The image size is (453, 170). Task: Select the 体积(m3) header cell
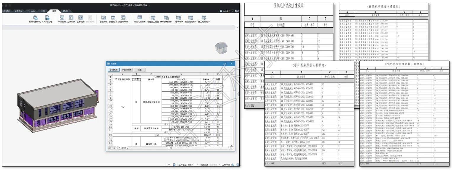(207, 80)
